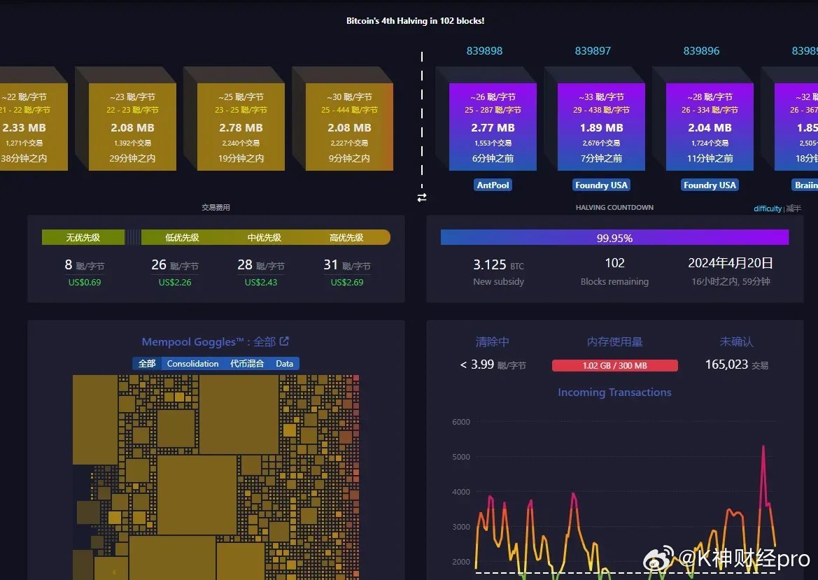Click the AntPool miner tag
Image resolution: width=818 pixels, height=580 pixels.
[493, 185]
